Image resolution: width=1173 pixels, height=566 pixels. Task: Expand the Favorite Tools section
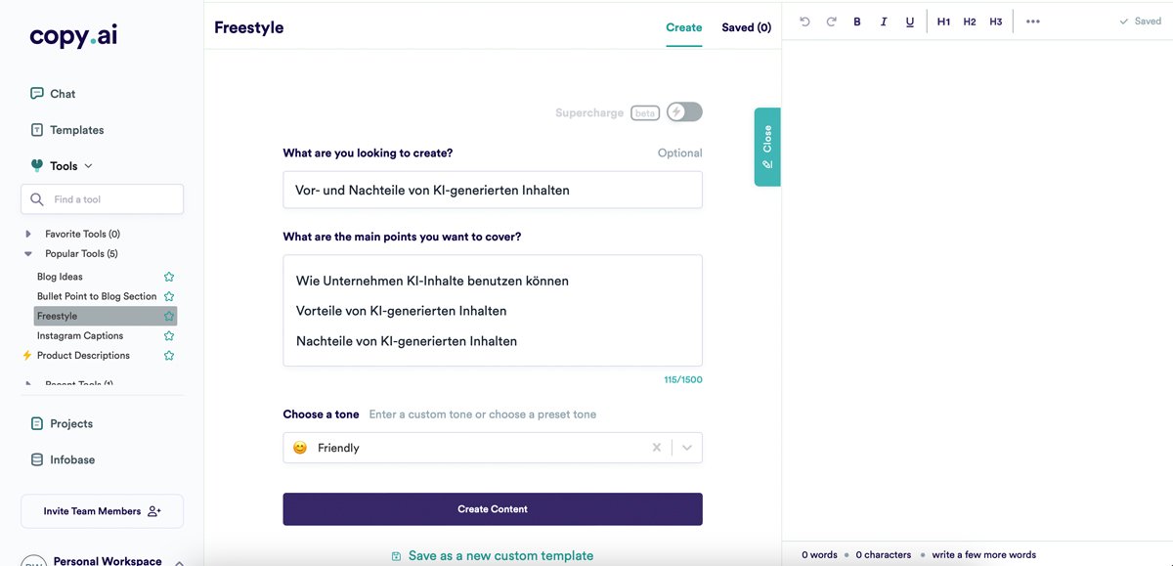click(28, 235)
